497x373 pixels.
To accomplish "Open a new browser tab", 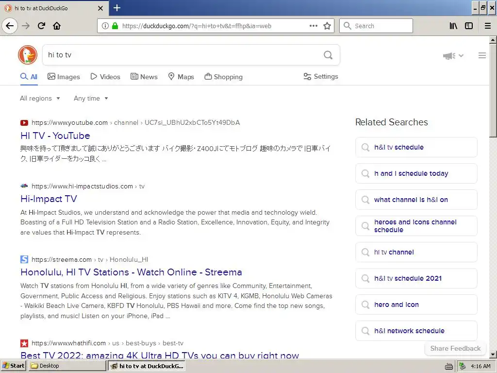I will click(116, 8).
